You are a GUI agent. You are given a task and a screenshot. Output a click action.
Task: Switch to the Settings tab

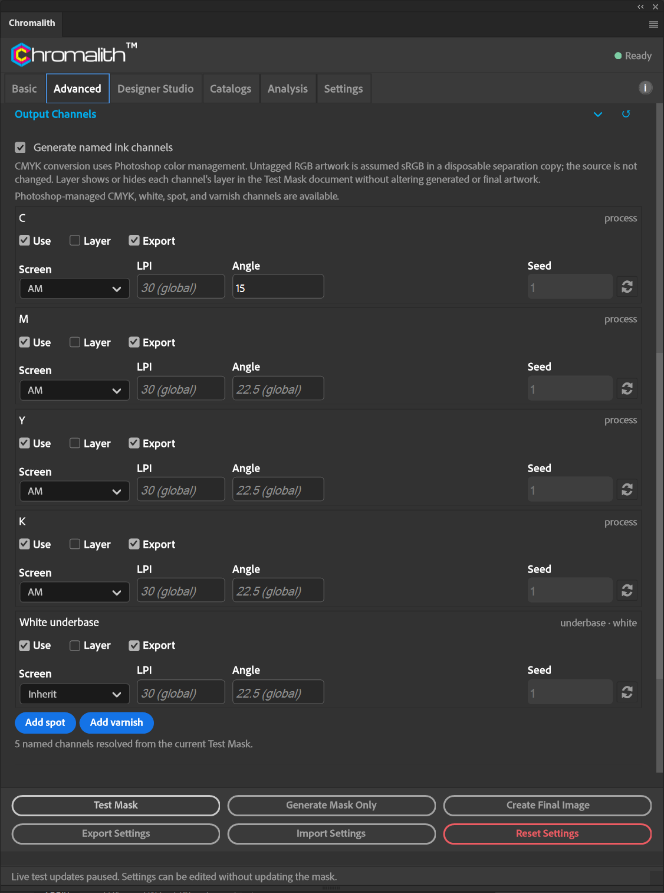(x=344, y=89)
